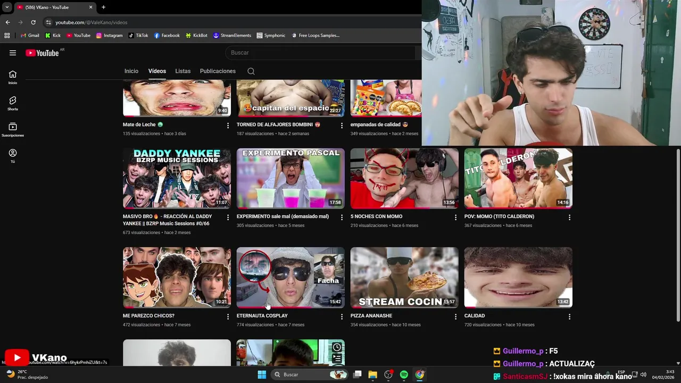The width and height of the screenshot is (681, 383).
Task: Open options menu for PIZZA ANANASHE
Action: click(x=455, y=317)
